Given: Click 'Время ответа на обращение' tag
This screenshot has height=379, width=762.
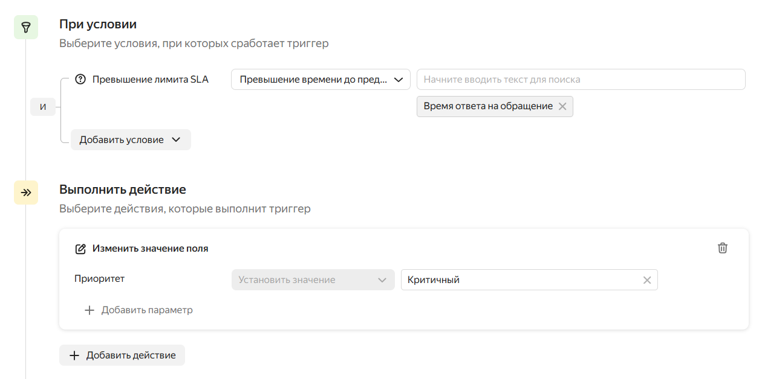Looking at the screenshot, I should 487,106.
